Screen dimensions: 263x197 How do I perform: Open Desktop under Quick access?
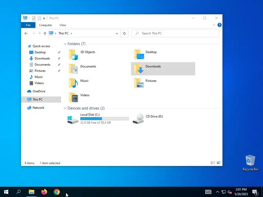40,52
